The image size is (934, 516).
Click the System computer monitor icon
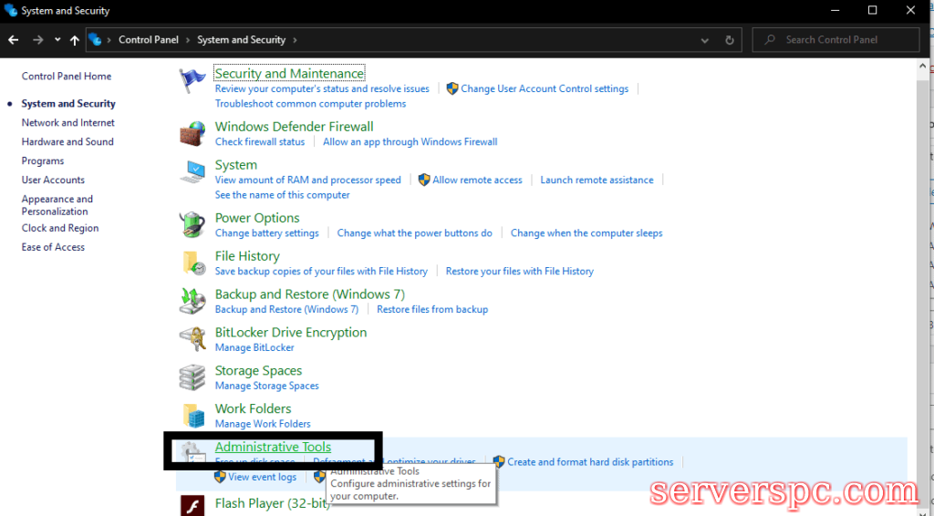[x=192, y=171]
